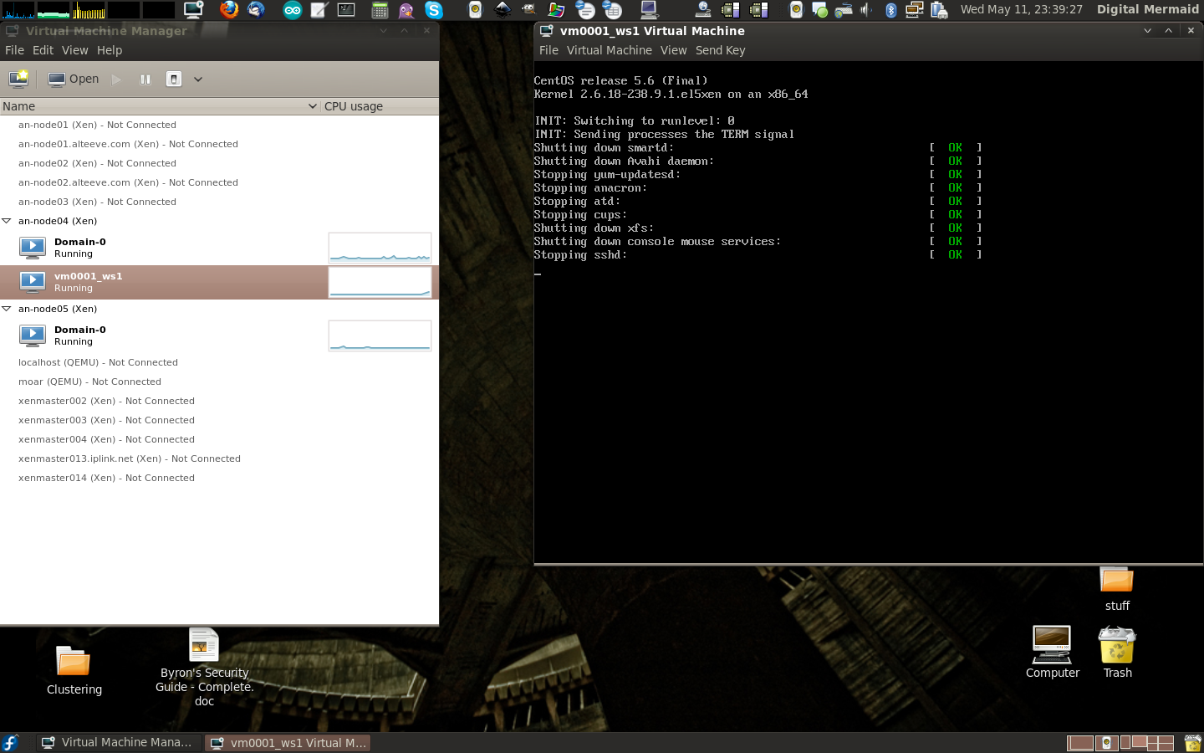Collapse the an-node04 (Xen) tree
The height and width of the screenshot is (753, 1204).
(7, 221)
